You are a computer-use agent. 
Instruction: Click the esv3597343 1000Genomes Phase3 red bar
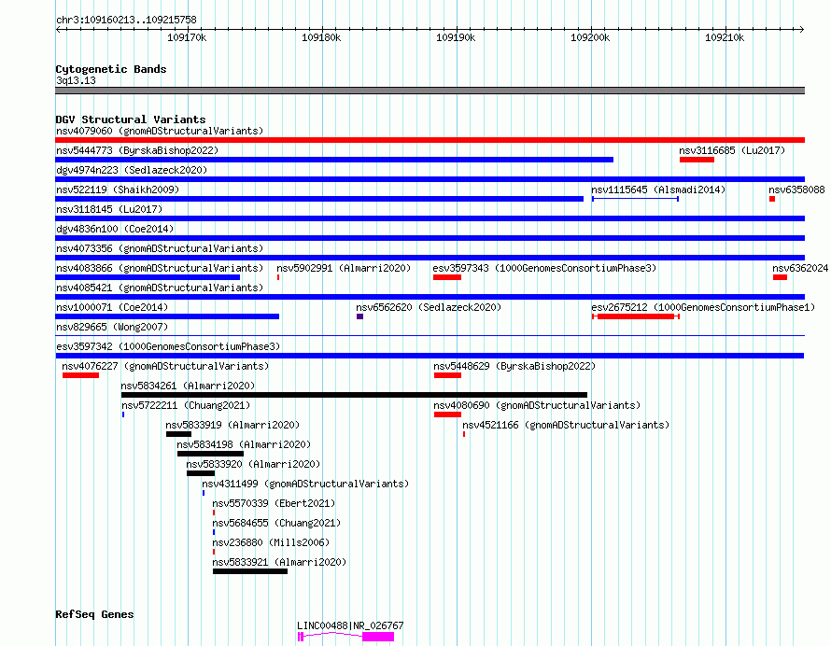(447, 277)
